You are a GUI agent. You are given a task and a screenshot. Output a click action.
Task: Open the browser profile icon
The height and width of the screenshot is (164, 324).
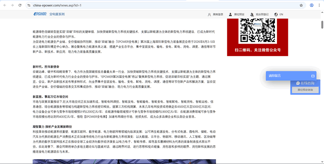point(311,5)
